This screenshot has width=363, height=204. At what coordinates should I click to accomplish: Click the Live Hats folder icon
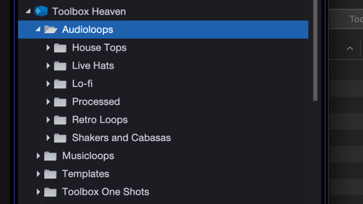60,66
